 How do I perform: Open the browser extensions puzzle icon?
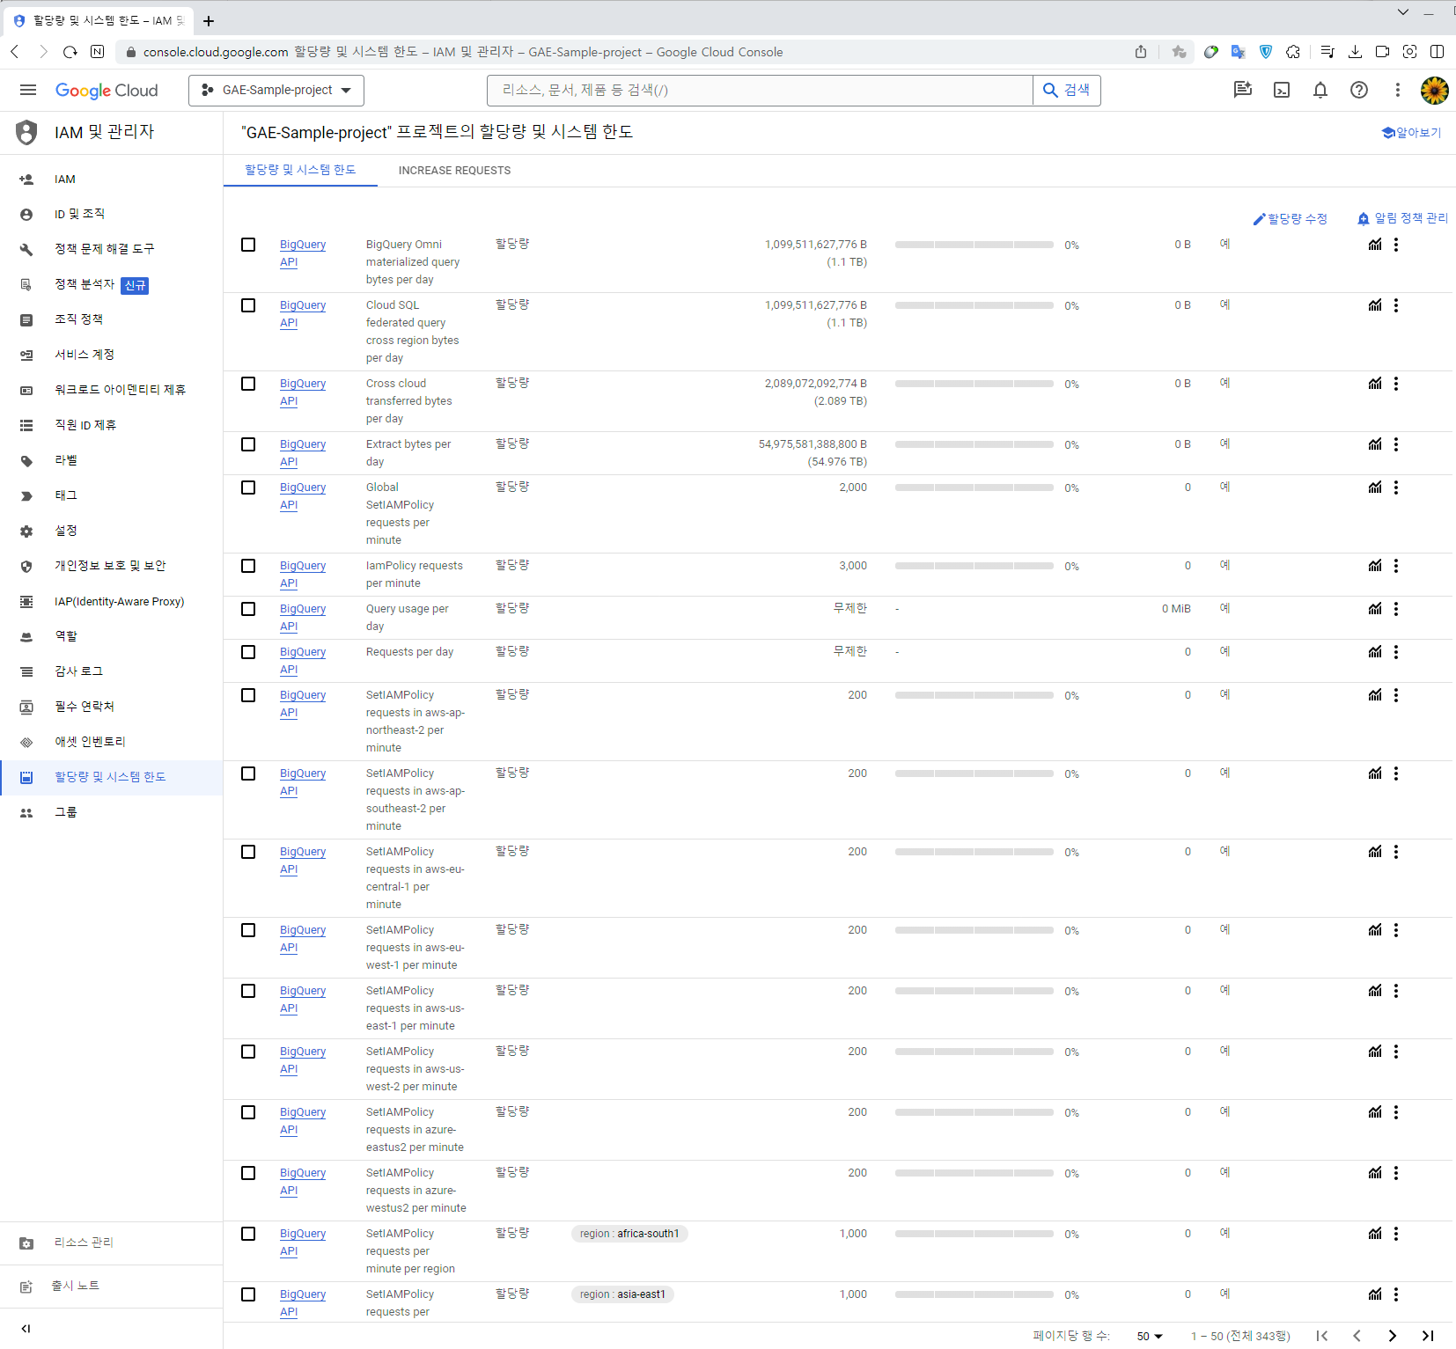tap(1293, 52)
